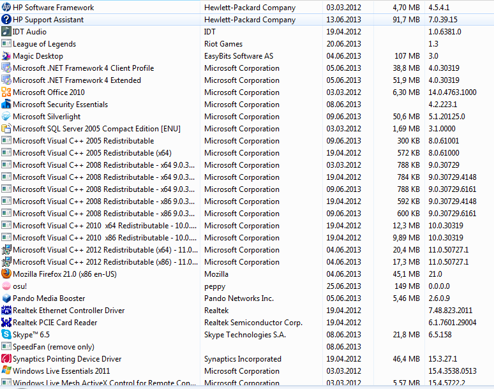Click the Windows Live Essentials 2011 icon
This screenshot has width=494, height=389.
point(6,371)
